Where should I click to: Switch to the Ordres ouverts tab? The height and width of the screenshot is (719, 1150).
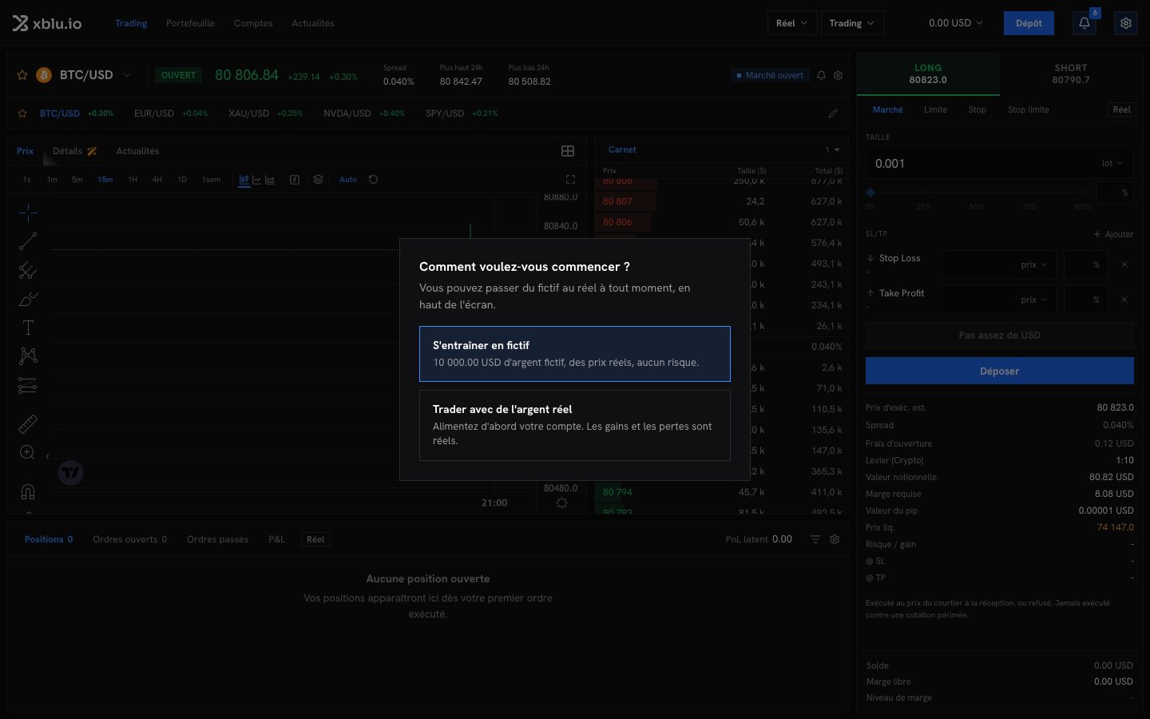(129, 539)
